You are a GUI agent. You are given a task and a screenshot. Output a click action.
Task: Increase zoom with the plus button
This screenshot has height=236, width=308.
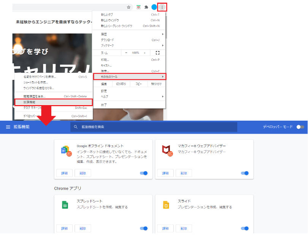(145, 53)
